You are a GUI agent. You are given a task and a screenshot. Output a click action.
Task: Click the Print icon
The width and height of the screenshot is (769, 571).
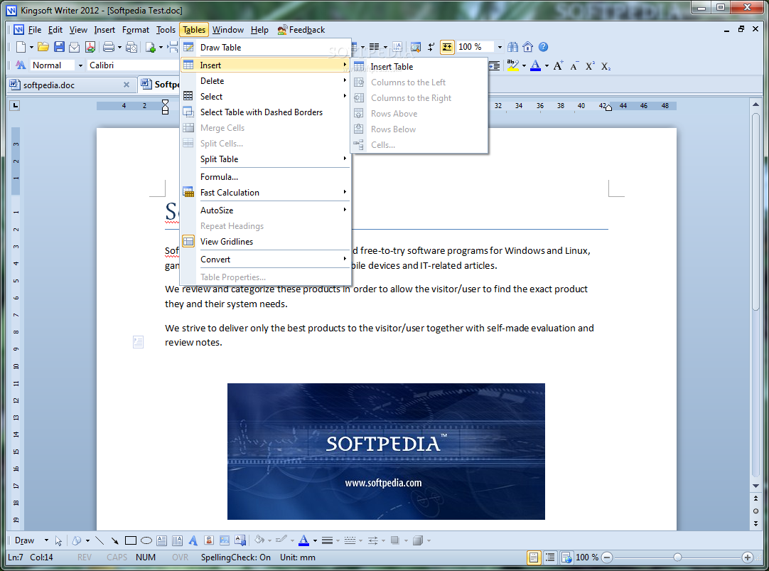[109, 47]
